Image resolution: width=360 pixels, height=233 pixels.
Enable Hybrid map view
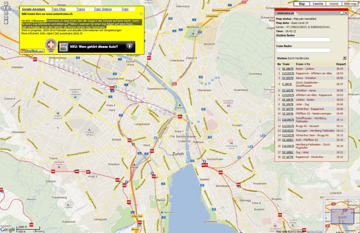pos(333,4)
